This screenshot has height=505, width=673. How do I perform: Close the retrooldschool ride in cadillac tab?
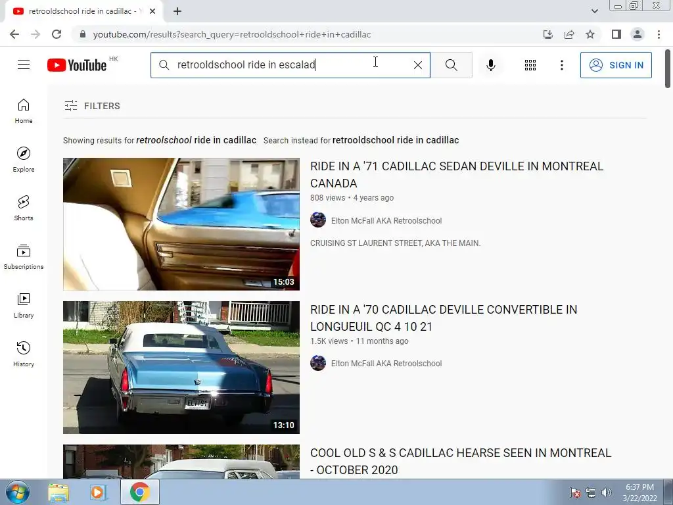coord(152,11)
